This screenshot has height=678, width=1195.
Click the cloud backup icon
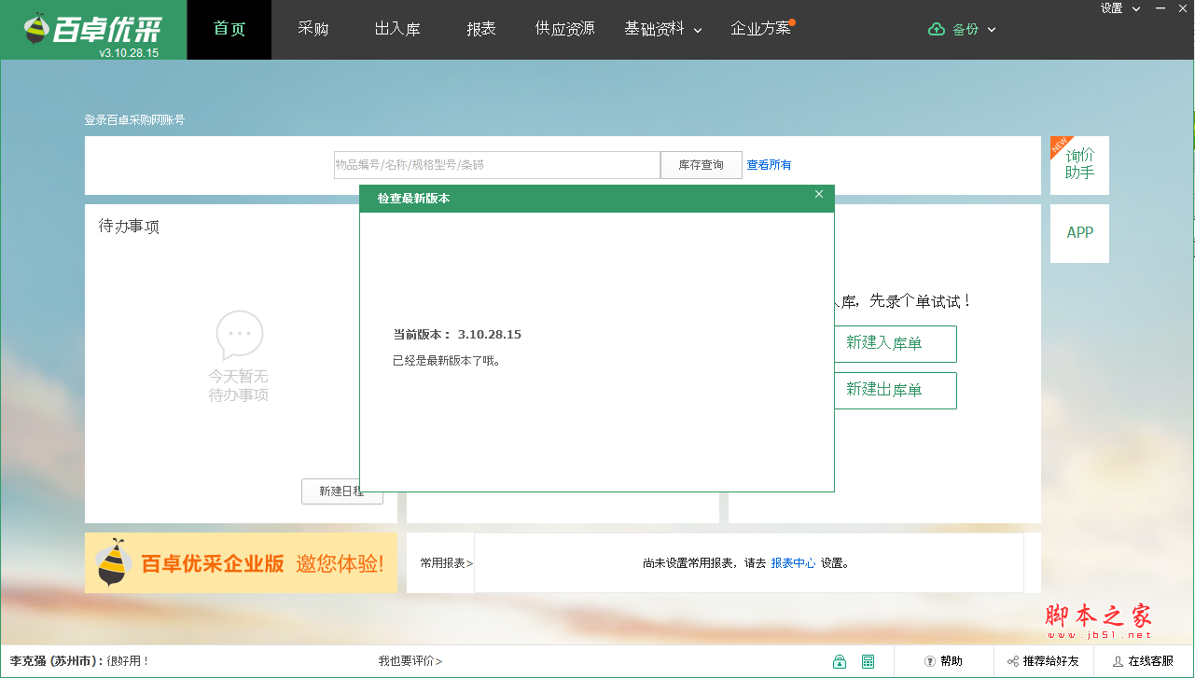[937, 30]
